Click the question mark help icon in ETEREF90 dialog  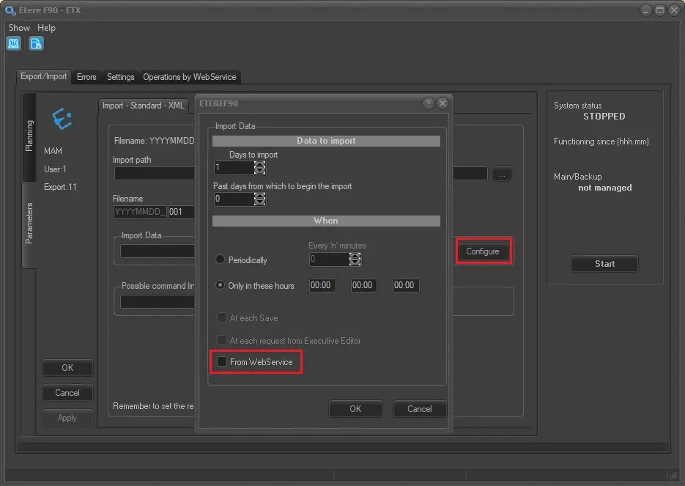click(x=429, y=103)
